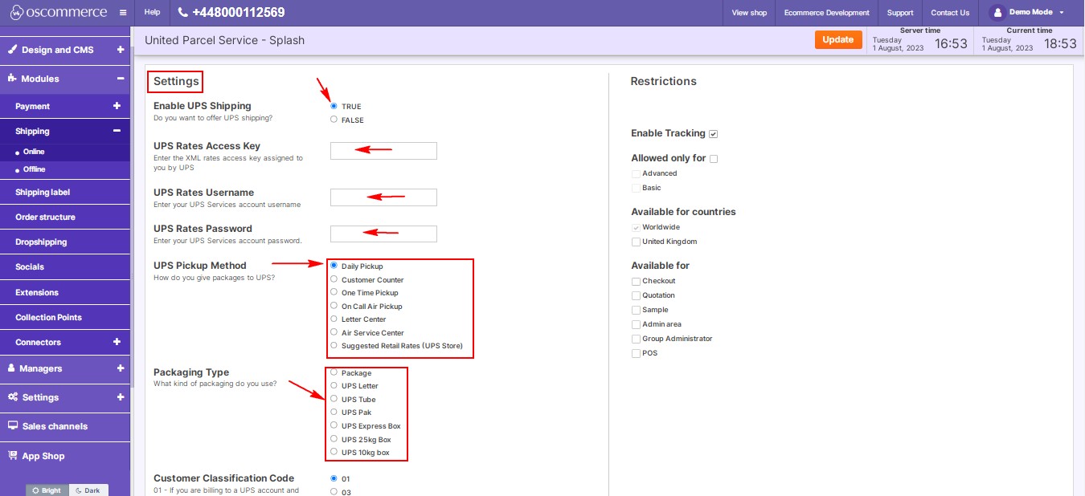Click the orange Update button
1085x496 pixels.
[x=838, y=39]
